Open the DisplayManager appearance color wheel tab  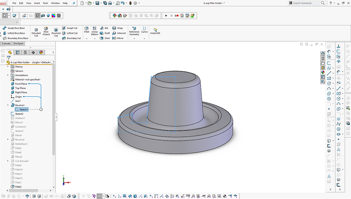(x=41, y=52)
